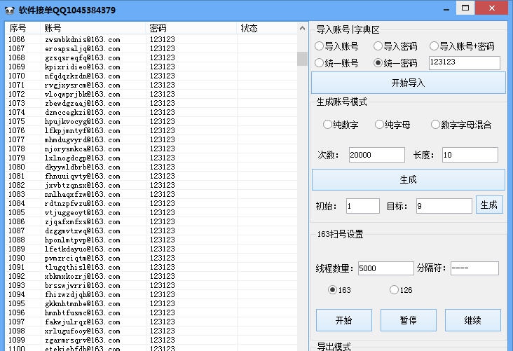The height and width of the screenshot is (351, 513).
Task: Click the sequence number 1083
Action: coord(17,194)
